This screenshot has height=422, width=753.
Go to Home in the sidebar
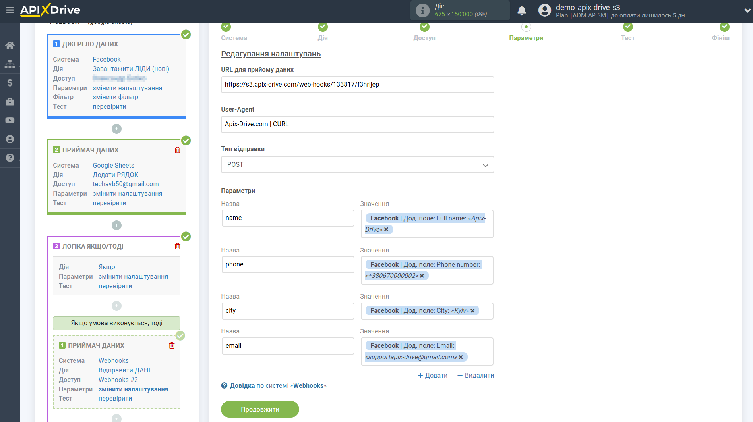10,45
